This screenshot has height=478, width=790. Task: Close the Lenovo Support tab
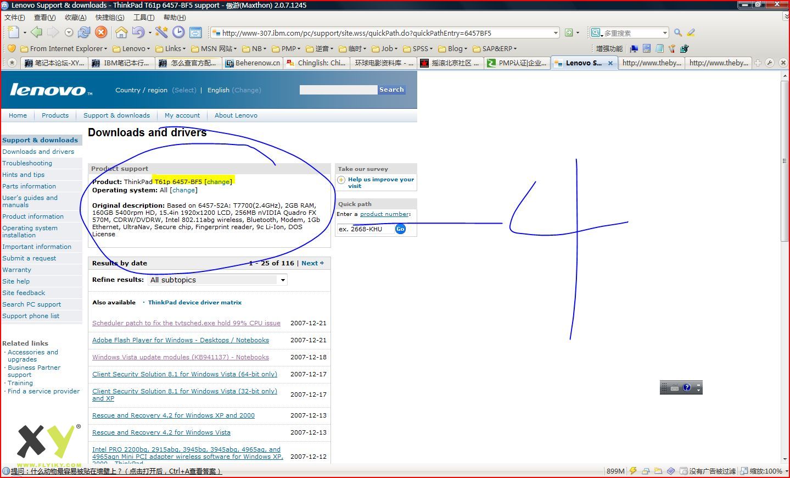pos(610,63)
